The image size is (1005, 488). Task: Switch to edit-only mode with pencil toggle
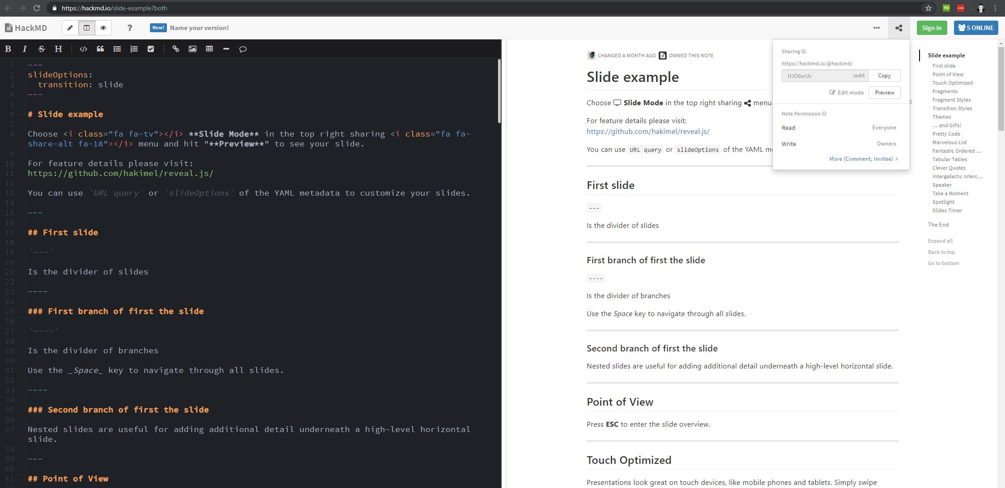70,27
